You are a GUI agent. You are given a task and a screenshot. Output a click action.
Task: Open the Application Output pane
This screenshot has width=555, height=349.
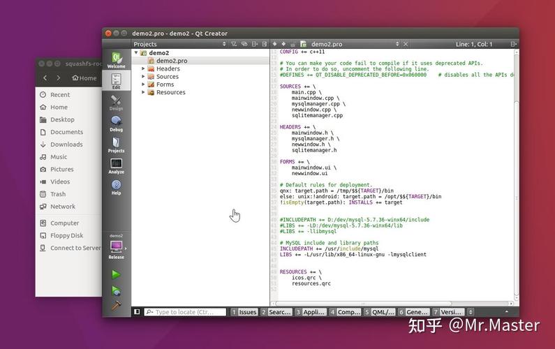pyautogui.click(x=311, y=312)
